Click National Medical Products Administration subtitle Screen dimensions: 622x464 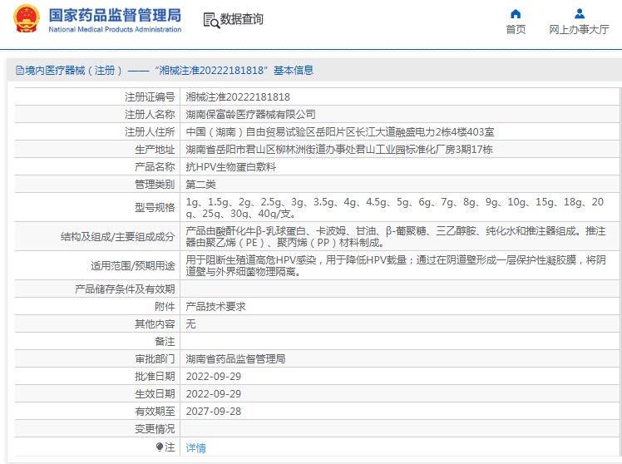pos(115,29)
